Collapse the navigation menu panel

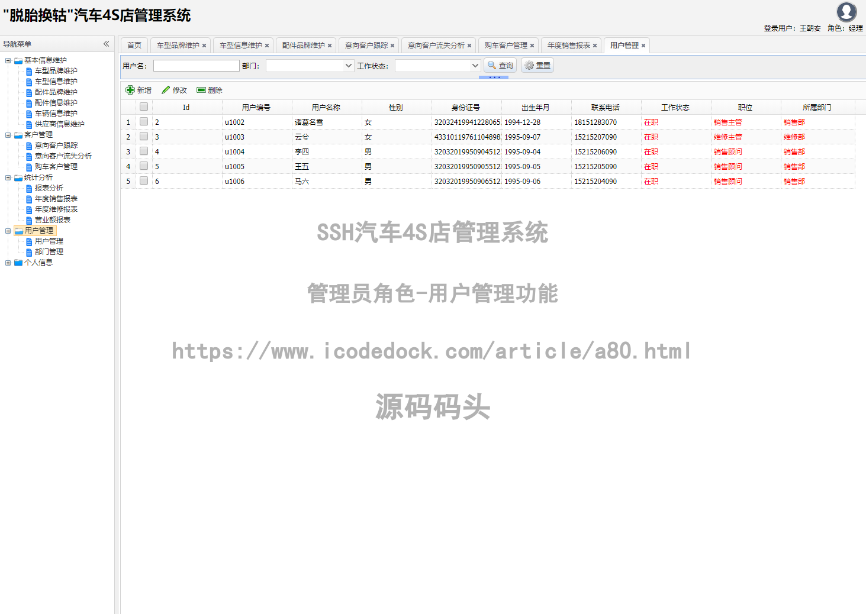pyautogui.click(x=107, y=44)
